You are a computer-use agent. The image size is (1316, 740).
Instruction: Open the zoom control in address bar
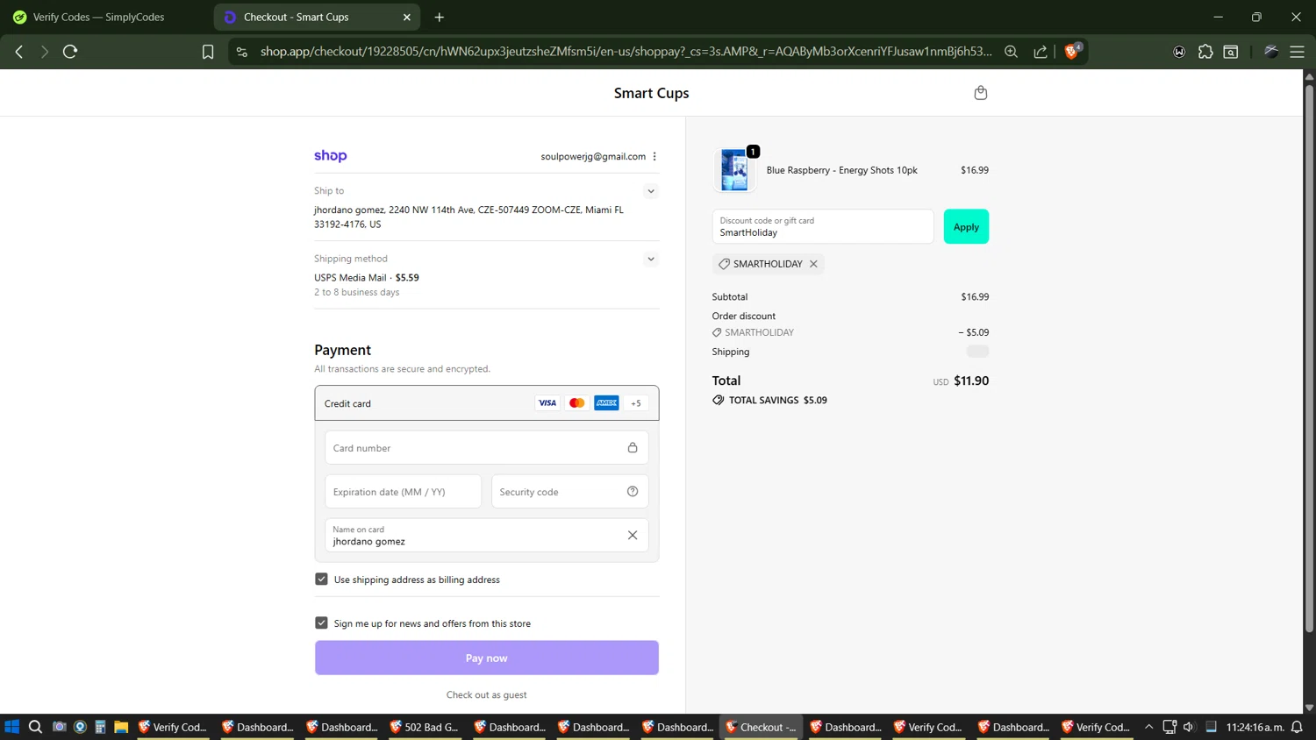tap(1011, 52)
